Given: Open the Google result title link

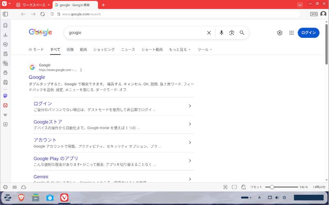Looking at the screenshot, I should 37,77.
